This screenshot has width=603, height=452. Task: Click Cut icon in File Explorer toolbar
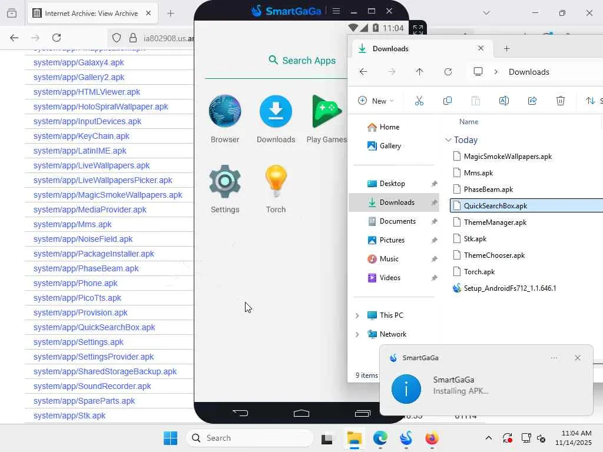[419, 101]
